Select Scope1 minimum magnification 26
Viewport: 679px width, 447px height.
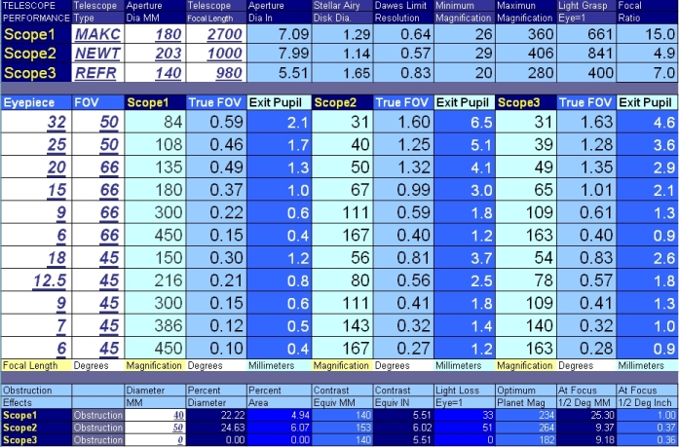(465, 34)
